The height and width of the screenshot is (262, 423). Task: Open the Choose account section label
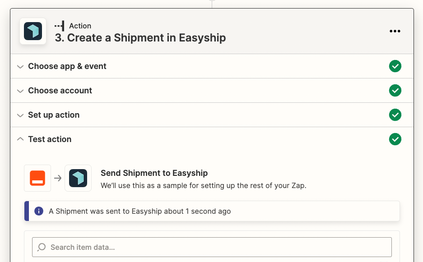[60, 91]
